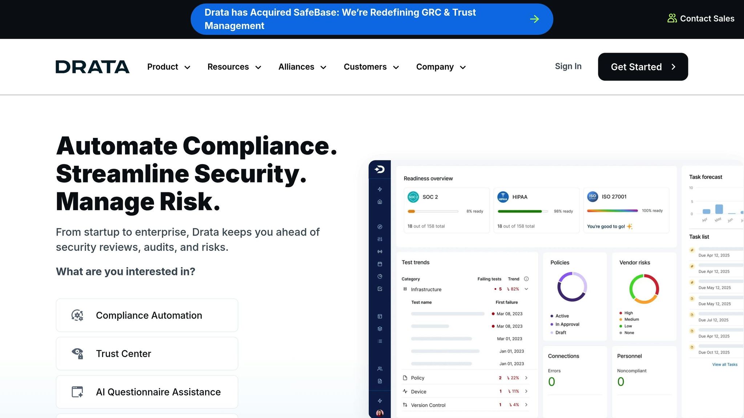Click the Trust Center eye-lock icon
Viewport: 744px width, 418px height.
point(77,353)
